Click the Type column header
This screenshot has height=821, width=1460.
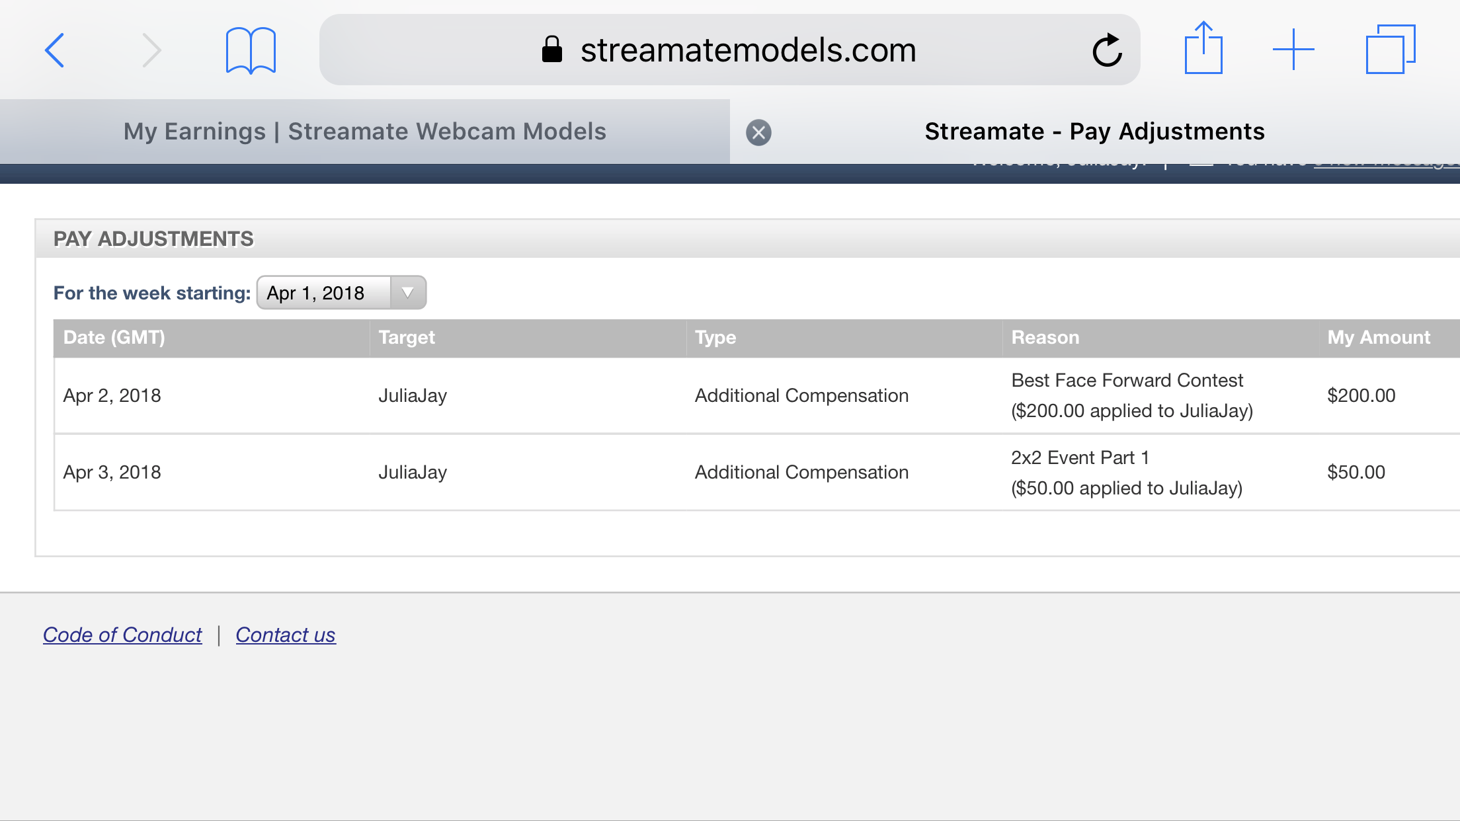pos(844,338)
